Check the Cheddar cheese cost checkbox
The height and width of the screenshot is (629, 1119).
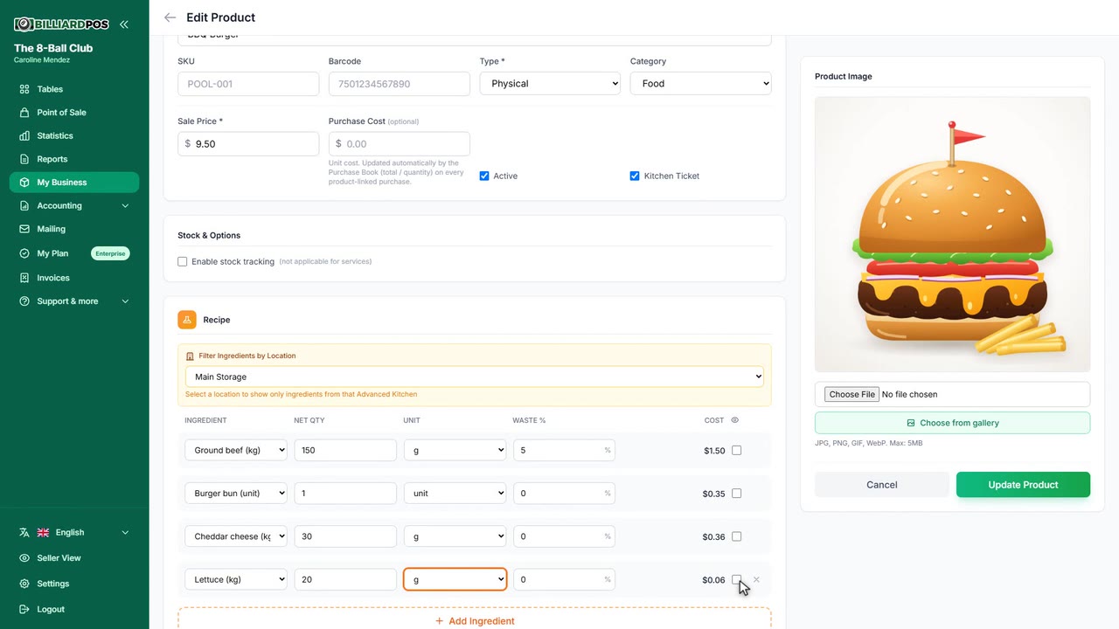tap(736, 536)
